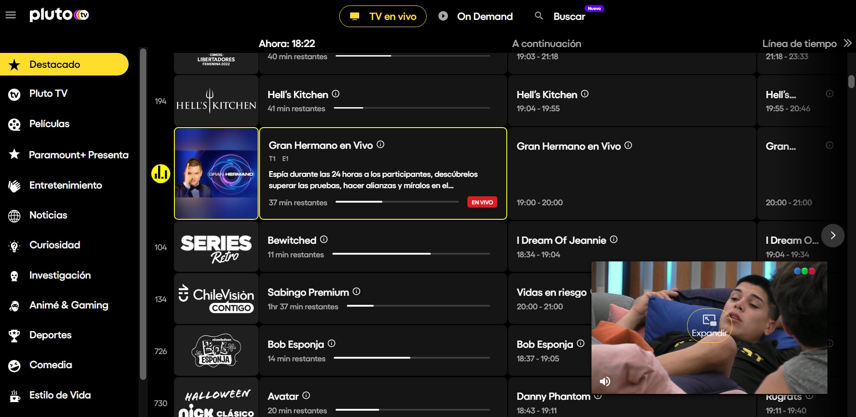
Task: Click Hell's Kitchen progress bar
Action: pos(412,108)
